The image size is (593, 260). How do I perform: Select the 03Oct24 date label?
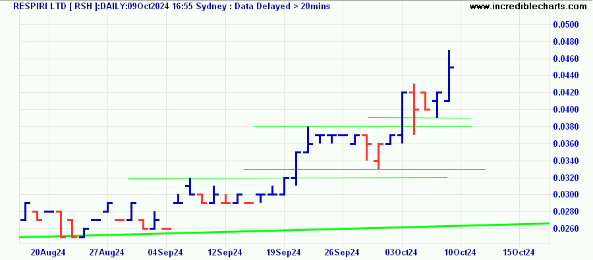point(402,252)
